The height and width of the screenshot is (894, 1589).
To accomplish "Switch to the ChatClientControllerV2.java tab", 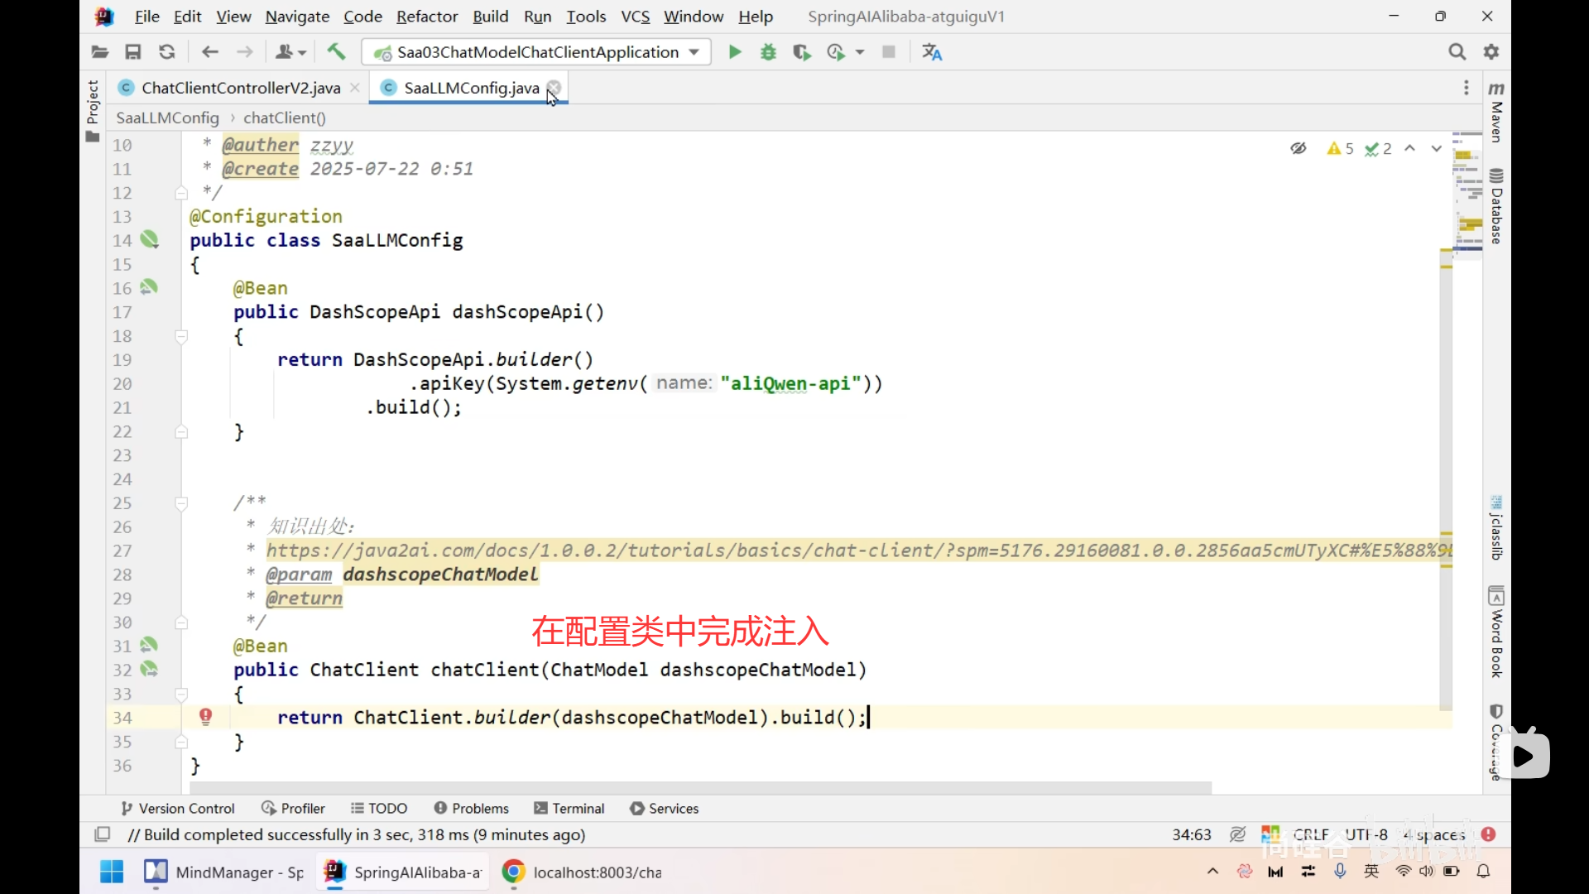I will click(x=240, y=88).
